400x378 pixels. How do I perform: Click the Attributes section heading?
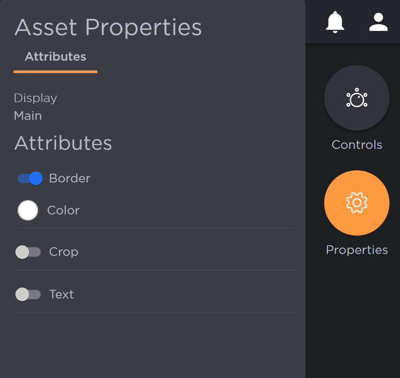pos(63,143)
